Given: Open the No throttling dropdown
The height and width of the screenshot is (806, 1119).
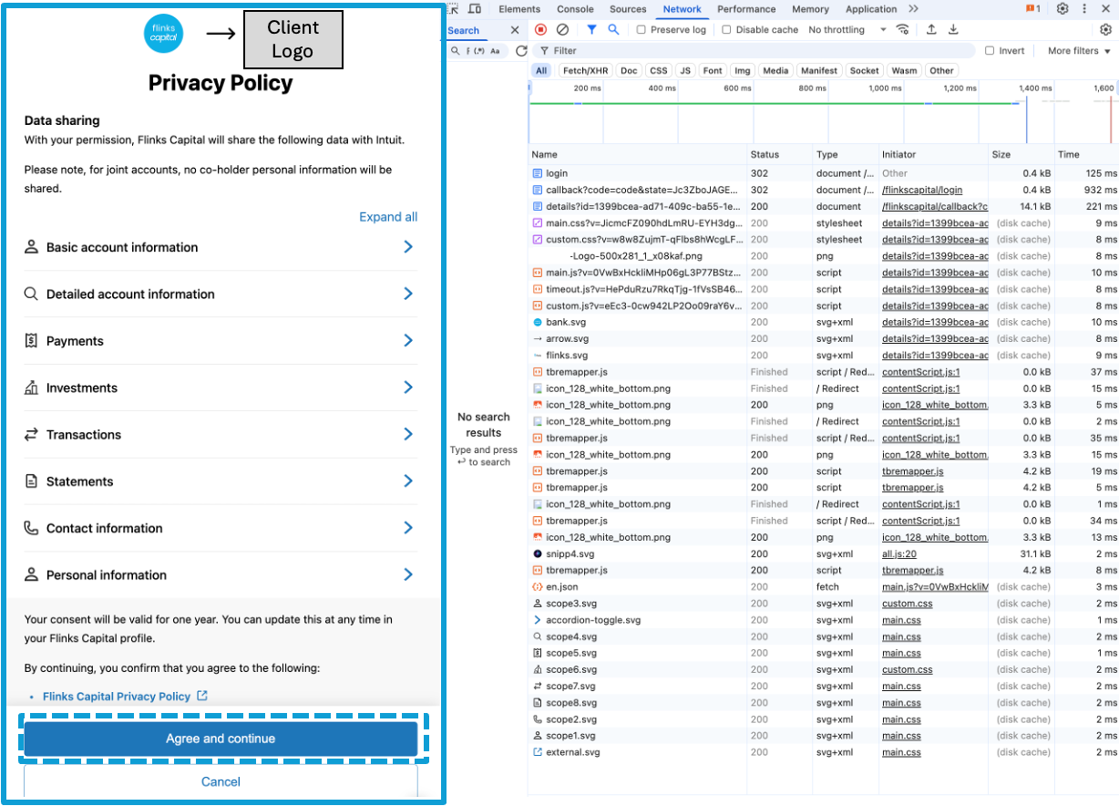Looking at the screenshot, I should pyautogui.click(x=847, y=30).
